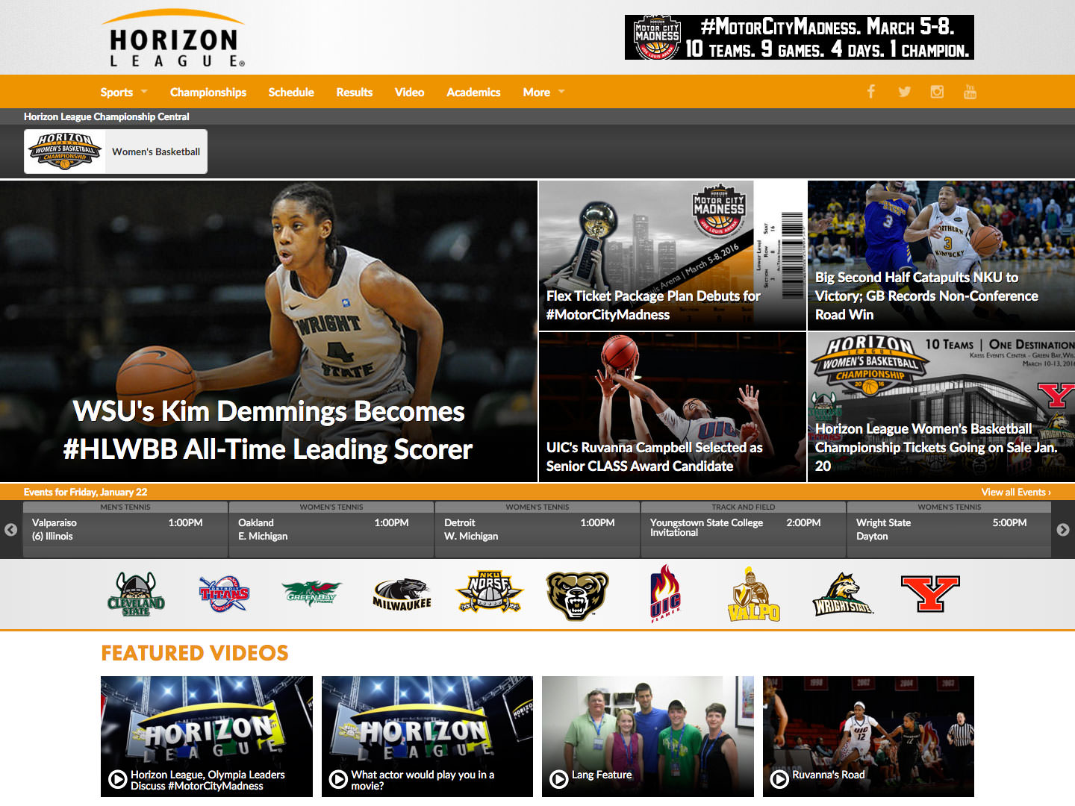The image size is (1075, 806).
Task: Go to previous events with left arrow
Action: (11, 530)
